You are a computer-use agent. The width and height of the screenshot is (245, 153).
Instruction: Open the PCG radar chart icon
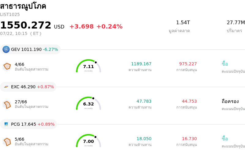7,142
